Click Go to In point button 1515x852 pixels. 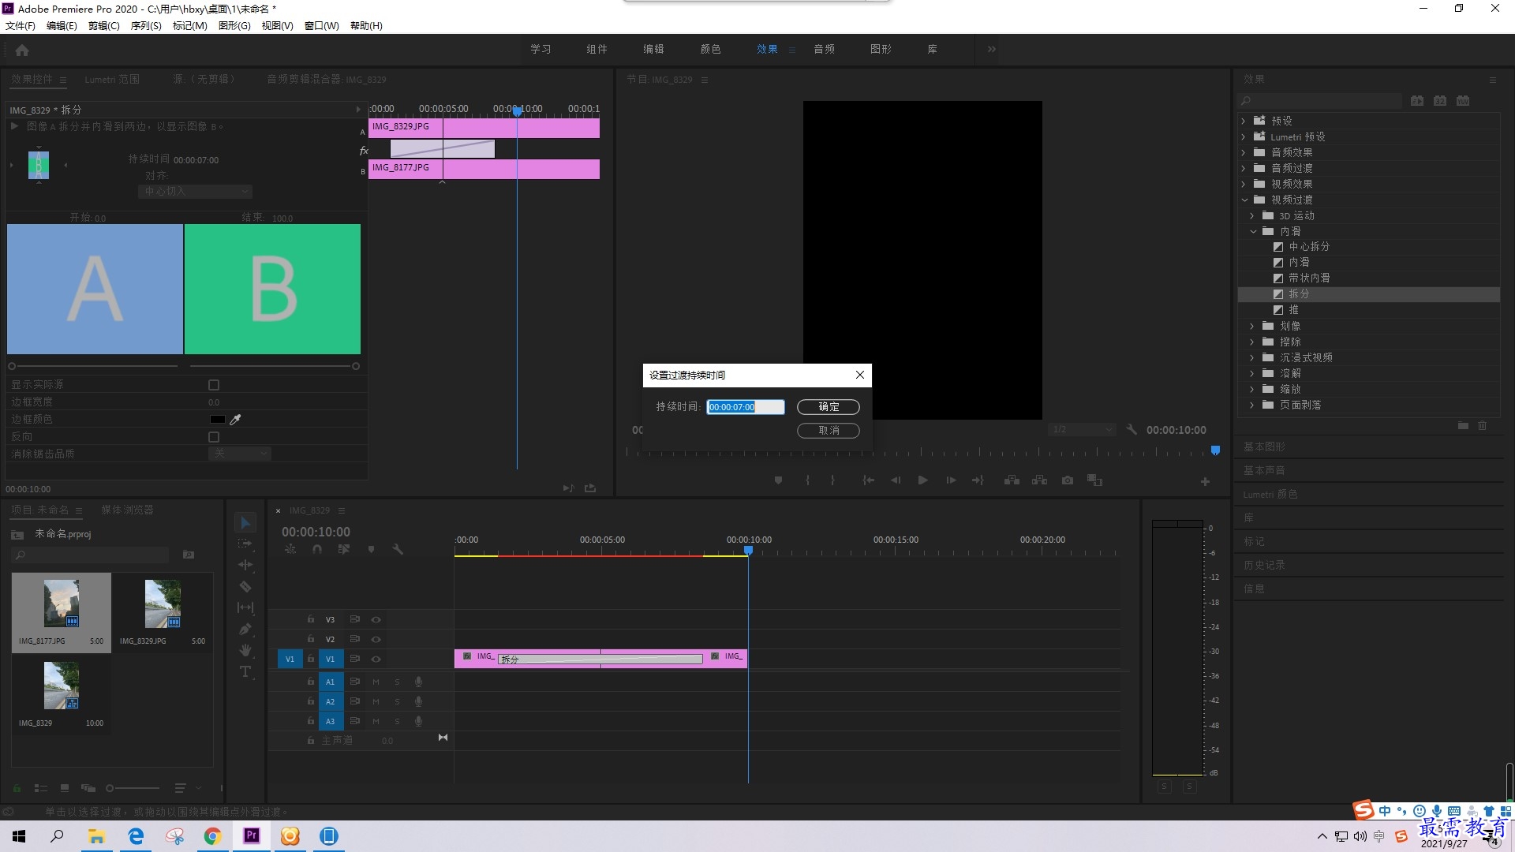pos(868,480)
